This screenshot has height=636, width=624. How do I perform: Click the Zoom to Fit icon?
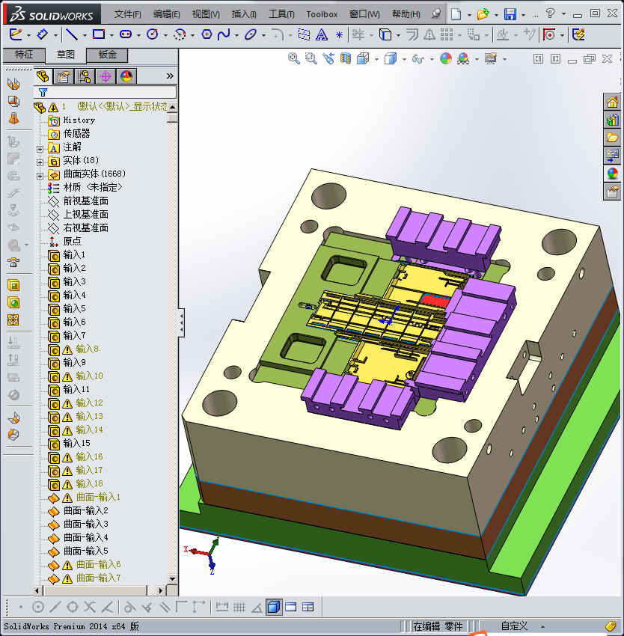[293, 59]
